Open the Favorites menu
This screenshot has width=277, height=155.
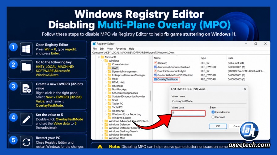click(x=121, y=49)
